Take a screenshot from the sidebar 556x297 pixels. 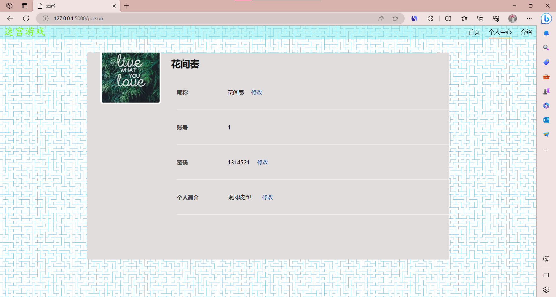[x=546, y=259]
